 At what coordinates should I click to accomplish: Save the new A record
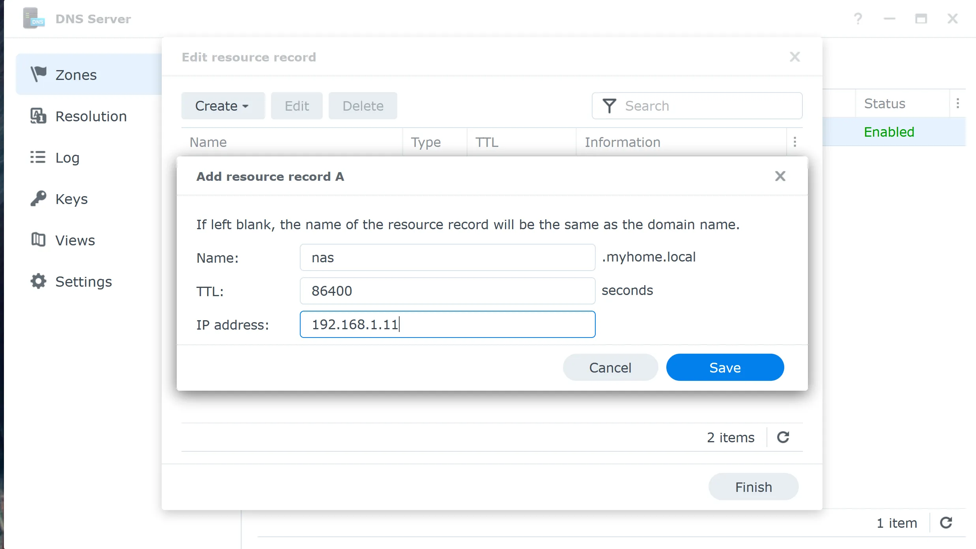pos(725,367)
